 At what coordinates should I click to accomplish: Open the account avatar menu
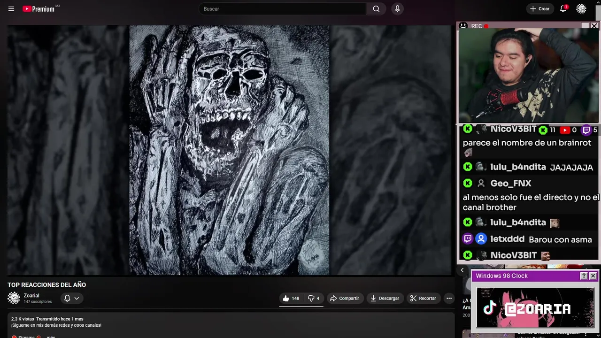tap(581, 9)
